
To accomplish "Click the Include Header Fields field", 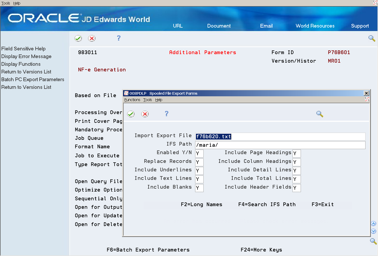I will tap(297, 188).
